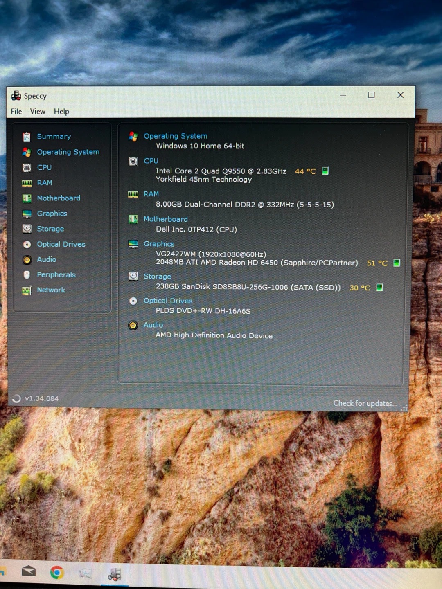442x589 pixels.
Task: Click the Operating System heading link in summary
Action: point(175,136)
